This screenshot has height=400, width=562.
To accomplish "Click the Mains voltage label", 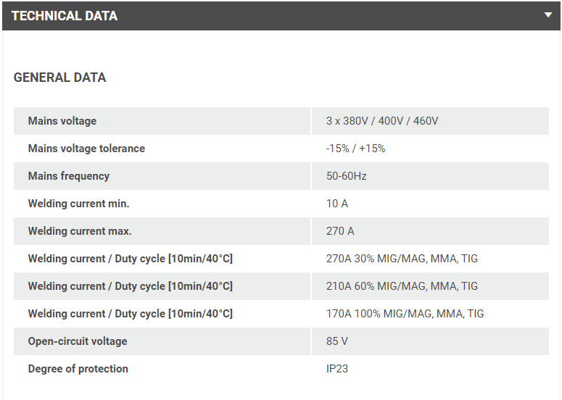I will click(x=62, y=121).
